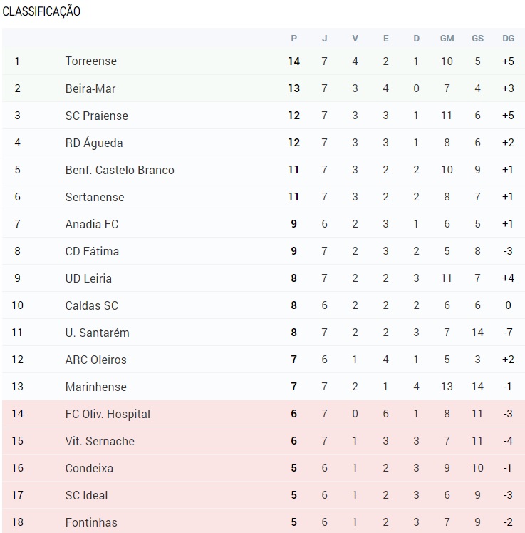The height and width of the screenshot is (533, 525).
Task: Select the SC Praiense team name
Action: tap(97, 116)
